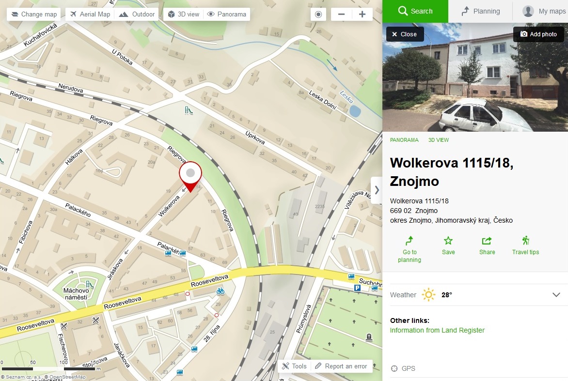Open Travel tips for this location
Screen dimensions: 568x381
pyautogui.click(x=525, y=245)
